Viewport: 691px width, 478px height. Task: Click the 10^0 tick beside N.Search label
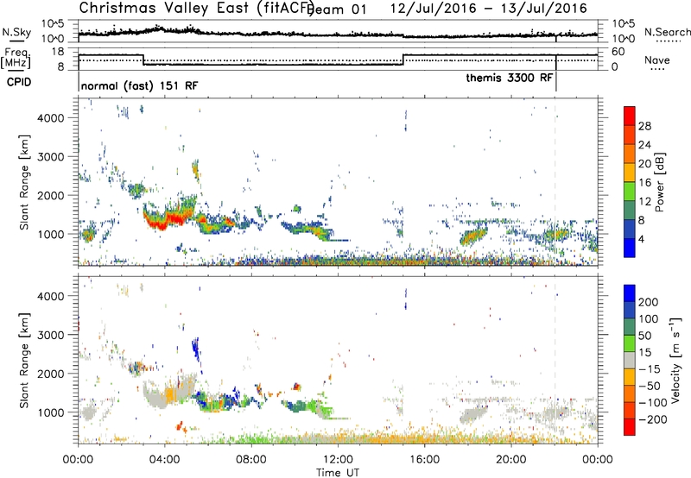pyautogui.click(x=623, y=39)
